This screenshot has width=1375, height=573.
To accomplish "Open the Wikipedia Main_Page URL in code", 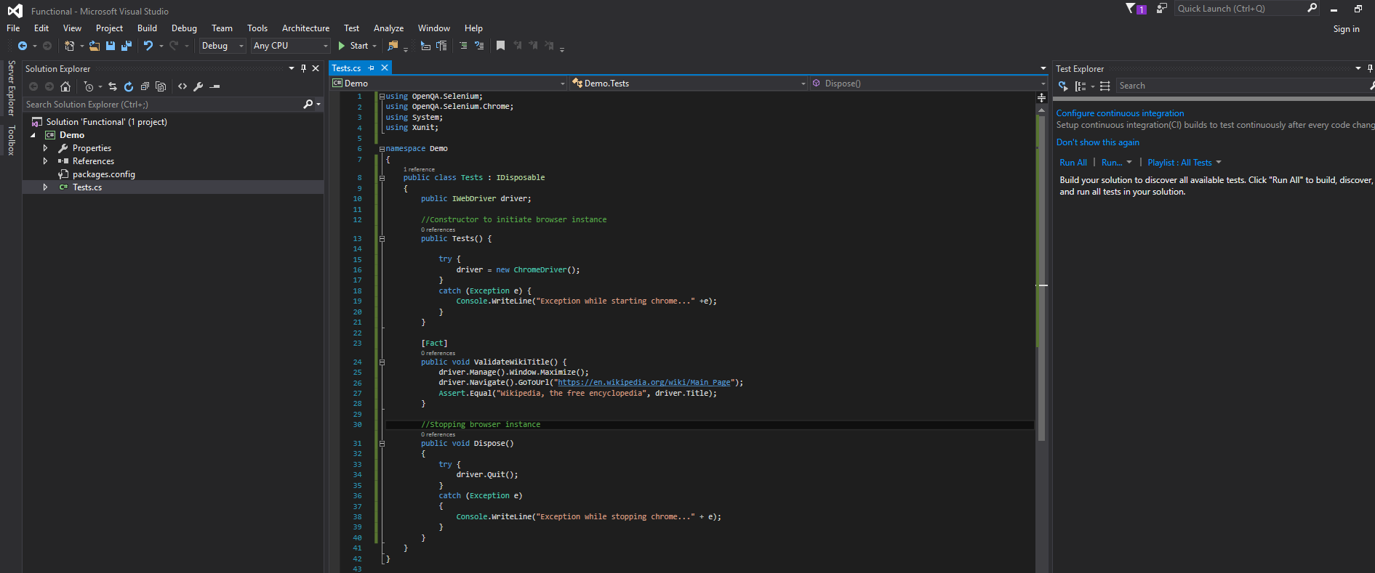I will point(644,383).
